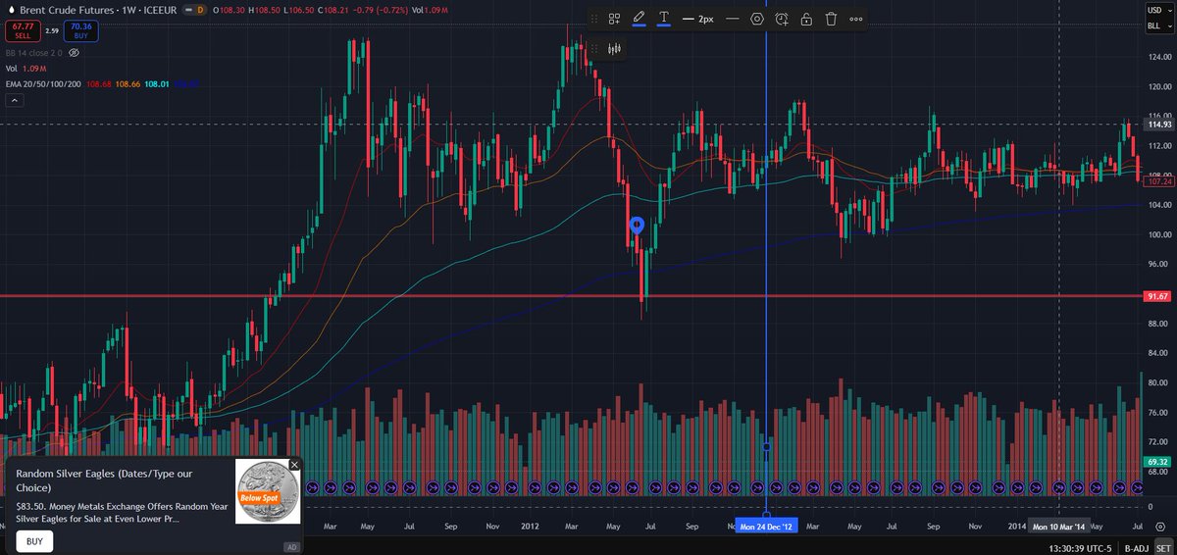This screenshot has height=555, width=1177.
Task: Toggle visibility of BB indicator
Action: pyautogui.click(x=74, y=52)
